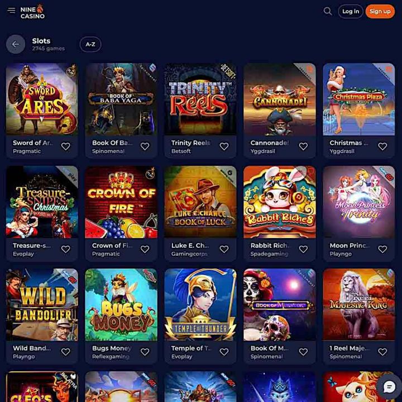Go back using the arrow button
The height and width of the screenshot is (402, 402).
coord(16,44)
